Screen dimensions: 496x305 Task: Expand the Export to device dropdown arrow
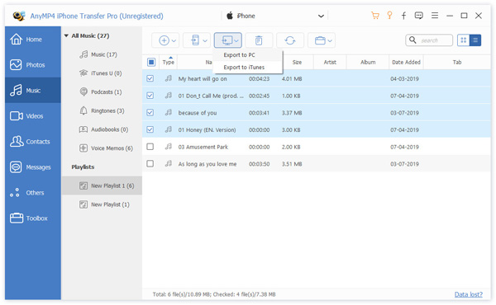205,40
